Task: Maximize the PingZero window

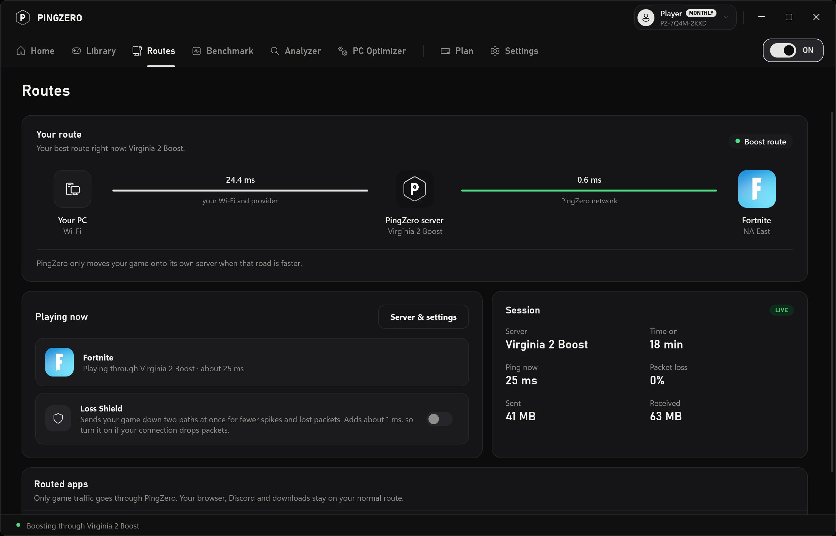Action: click(x=789, y=17)
